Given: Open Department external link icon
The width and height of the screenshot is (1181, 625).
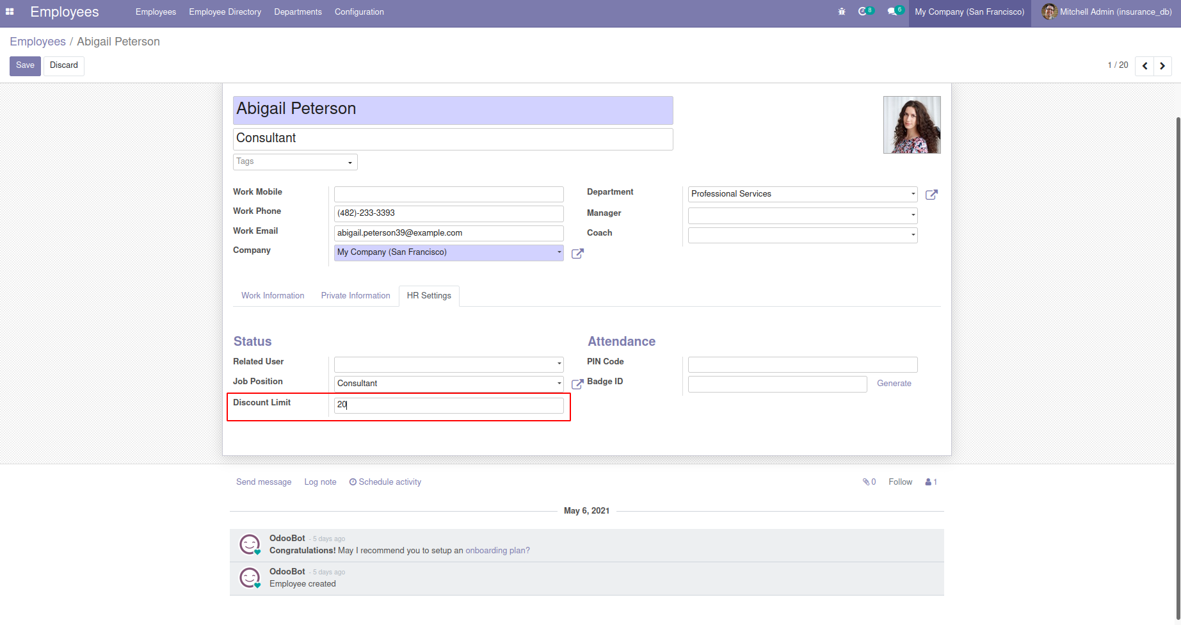Looking at the screenshot, I should click(x=931, y=195).
